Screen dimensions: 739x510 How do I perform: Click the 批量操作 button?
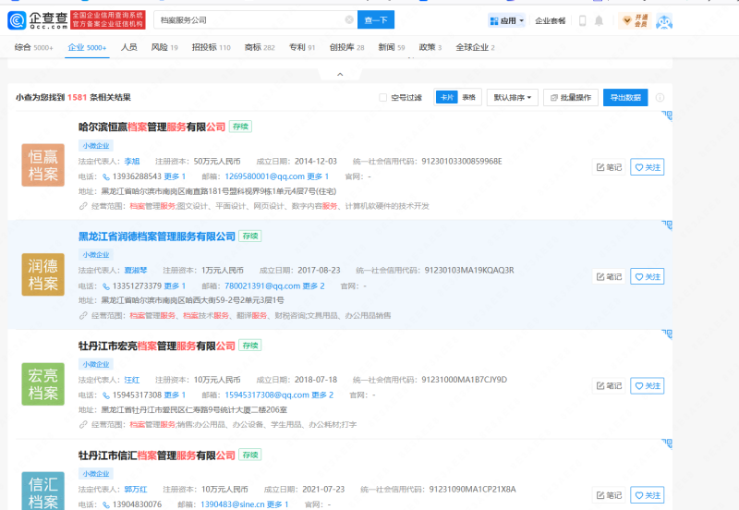pos(571,98)
